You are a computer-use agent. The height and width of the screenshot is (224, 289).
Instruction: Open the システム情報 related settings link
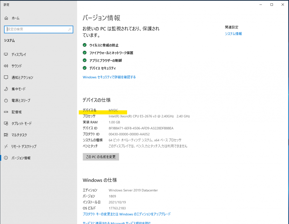pos(233,34)
